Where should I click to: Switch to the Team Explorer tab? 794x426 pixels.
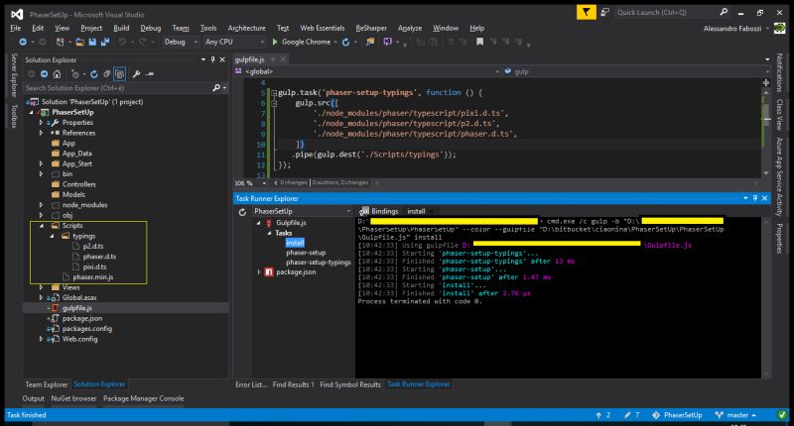click(46, 384)
